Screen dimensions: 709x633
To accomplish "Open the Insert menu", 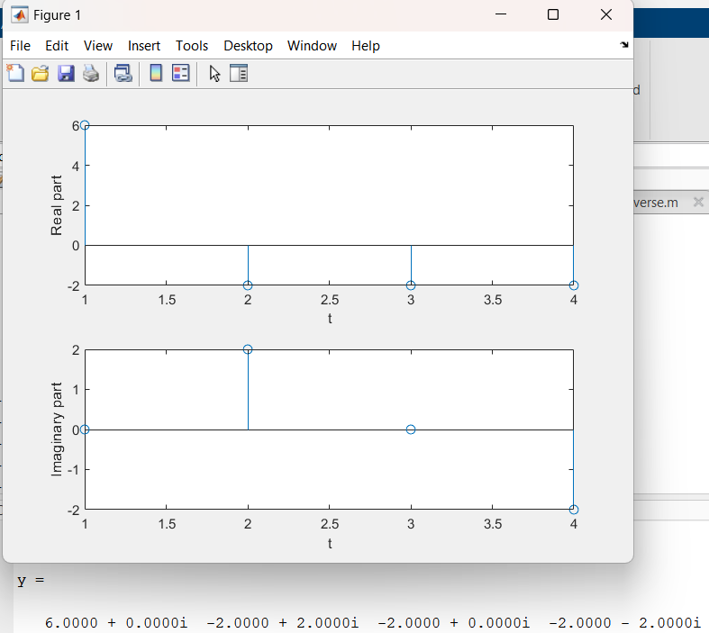I will point(144,46).
